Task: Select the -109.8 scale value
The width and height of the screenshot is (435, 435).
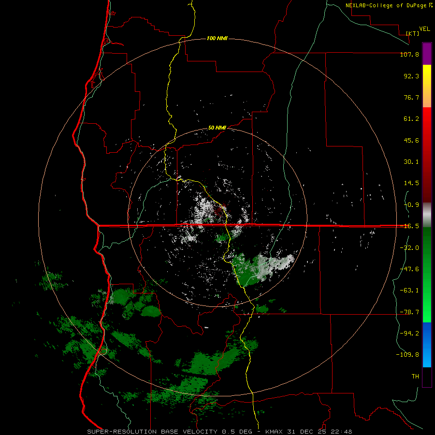Action: (407, 355)
